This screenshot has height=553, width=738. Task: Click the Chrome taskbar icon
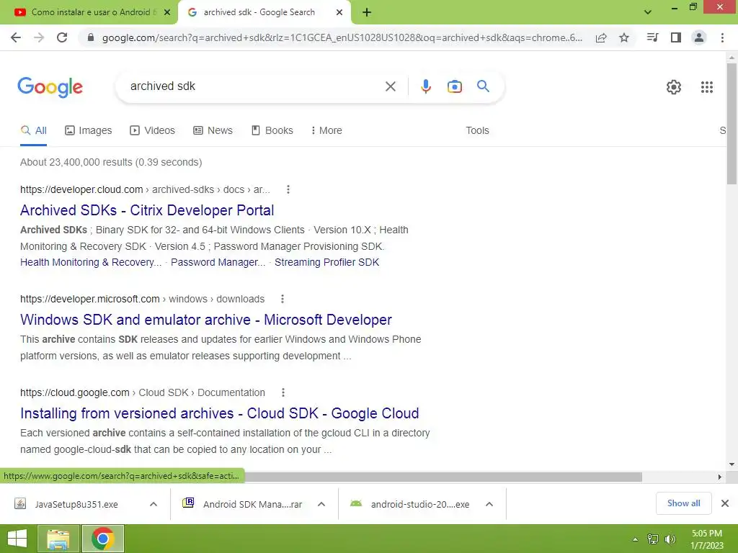point(103,539)
